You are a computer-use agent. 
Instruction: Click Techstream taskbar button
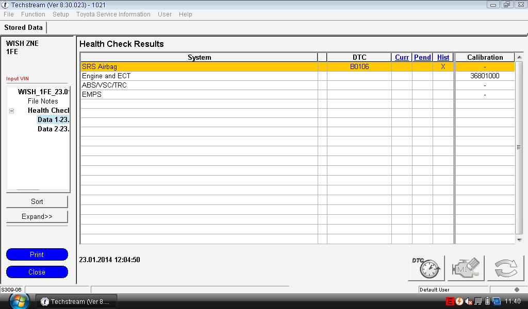tap(76, 302)
